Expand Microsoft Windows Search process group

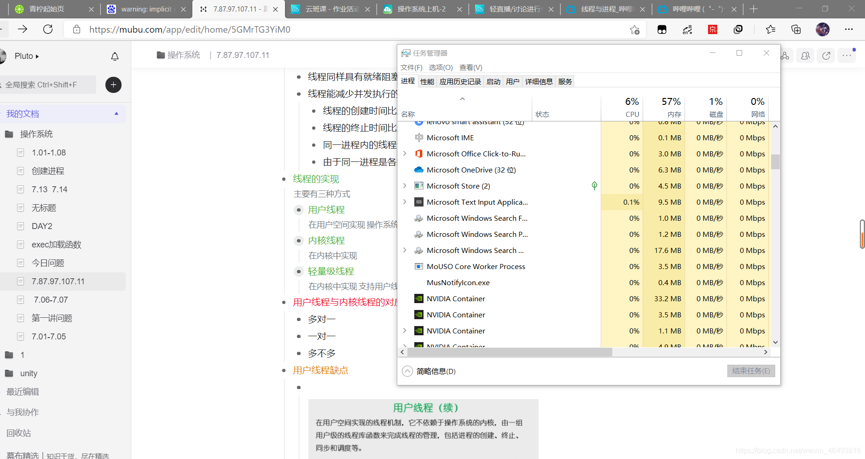click(405, 250)
